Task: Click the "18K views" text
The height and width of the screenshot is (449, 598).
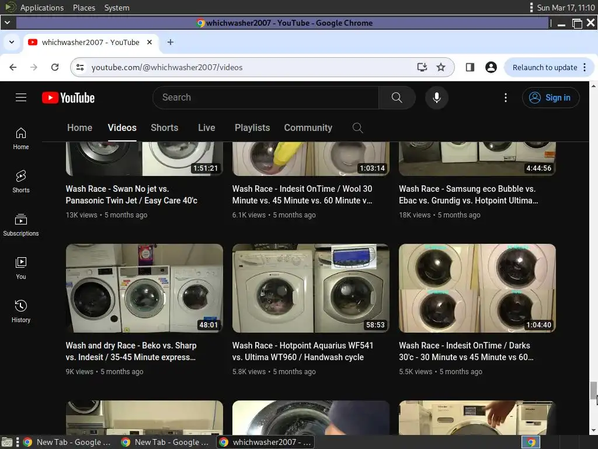Action: [x=414, y=215]
